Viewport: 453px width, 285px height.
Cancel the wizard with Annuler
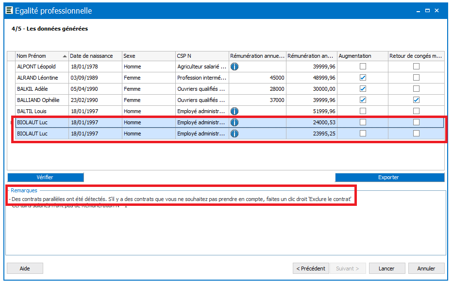(426, 268)
